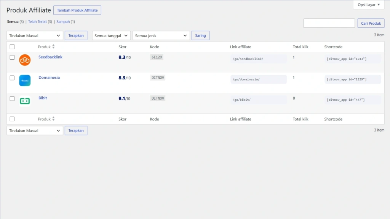Open the top Tindakan Massal dropdown
The image size is (390, 219).
pyautogui.click(x=35, y=35)
